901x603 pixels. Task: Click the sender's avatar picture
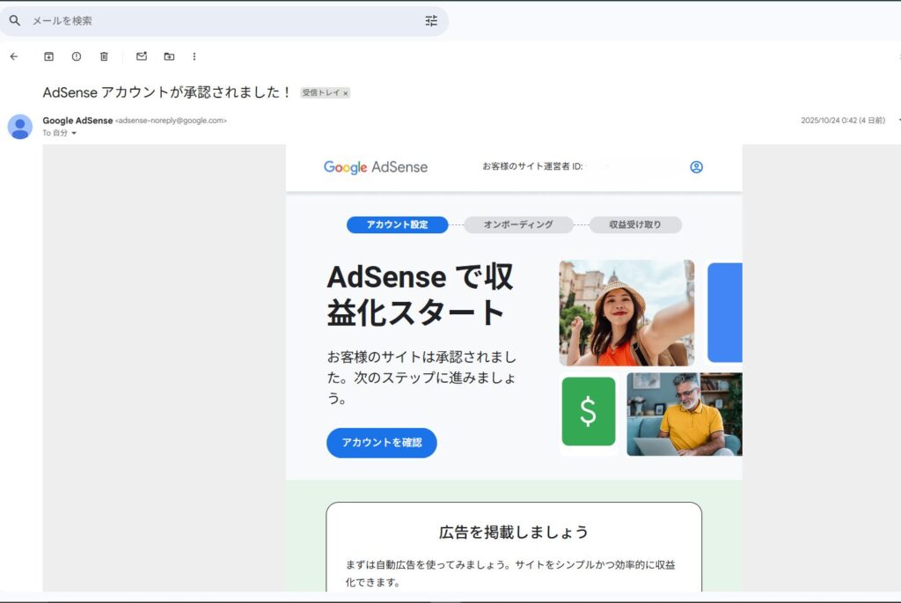pyautogui.click(x=20, y=127)
